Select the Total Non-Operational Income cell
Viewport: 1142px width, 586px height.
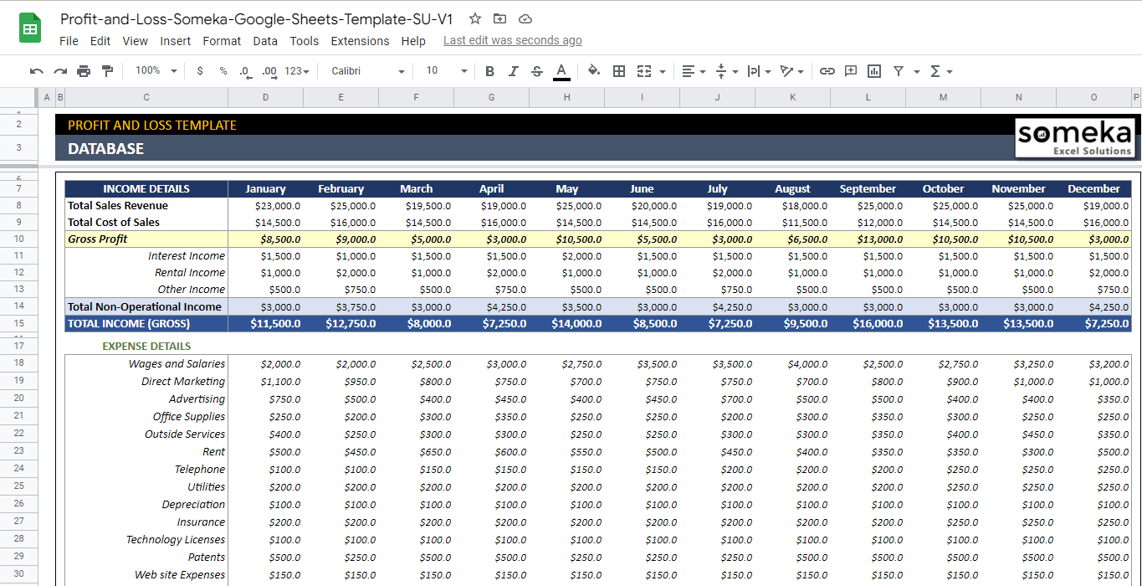pos(146,306)
